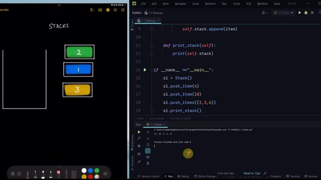Close the 1.1 Stack.py editor tab
Viewport: 321px width, 180px height.
[158, 20]
